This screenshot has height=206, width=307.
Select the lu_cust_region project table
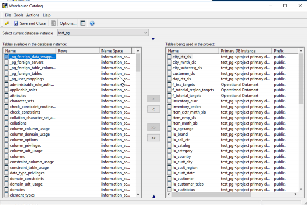pyautogui.click(x=185, y=168)
